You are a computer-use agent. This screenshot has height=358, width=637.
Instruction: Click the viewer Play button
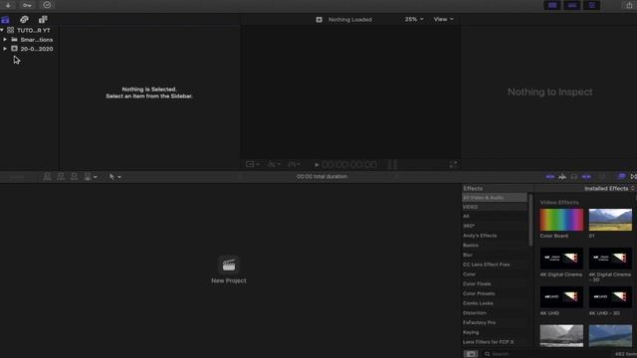point(317,165)
